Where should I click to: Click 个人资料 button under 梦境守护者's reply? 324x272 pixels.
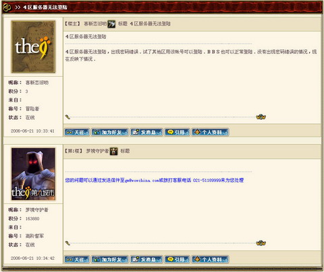click(210, 259)
